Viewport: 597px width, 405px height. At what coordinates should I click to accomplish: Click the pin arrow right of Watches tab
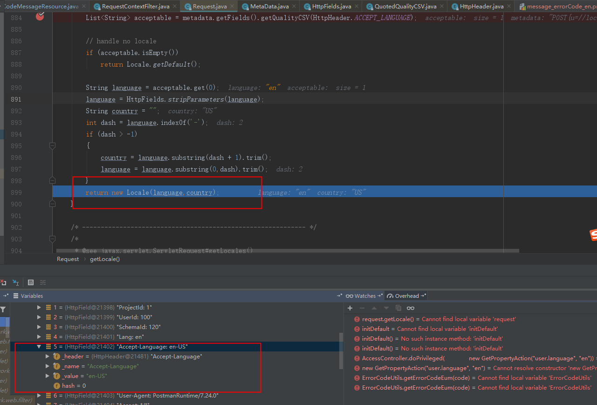380,296
